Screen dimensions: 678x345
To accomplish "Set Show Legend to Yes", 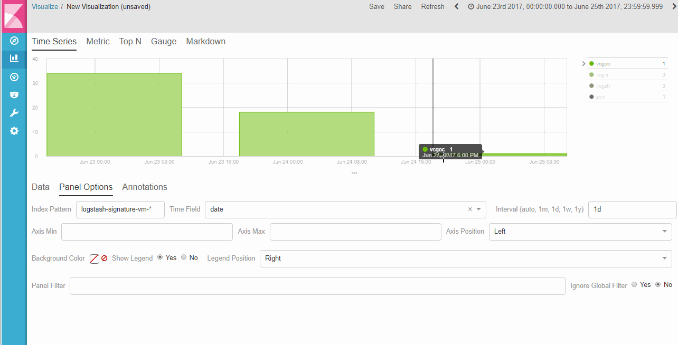I will tap(160, 257).
